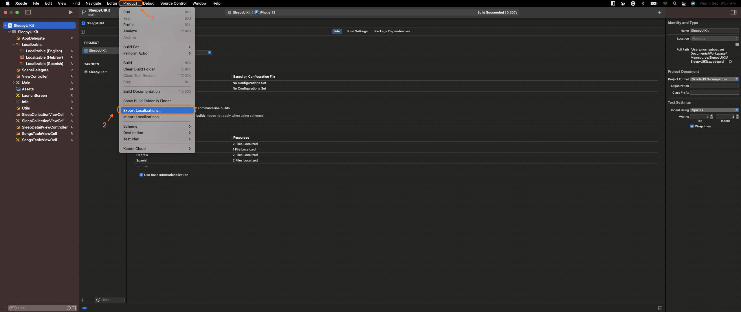Click the Organization text field
741x312 pixels.
714,86
